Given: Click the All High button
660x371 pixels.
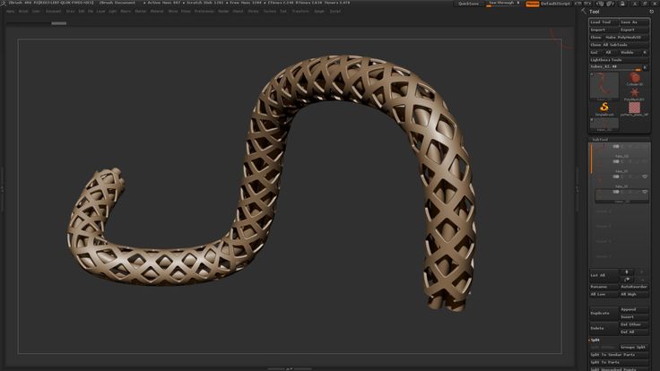Looking at the screenshot, I should [x=634, y=295].
